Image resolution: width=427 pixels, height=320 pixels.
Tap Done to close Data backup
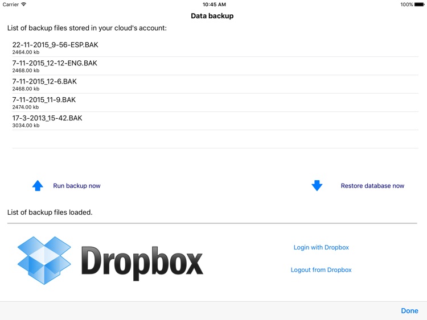(409, 311)
